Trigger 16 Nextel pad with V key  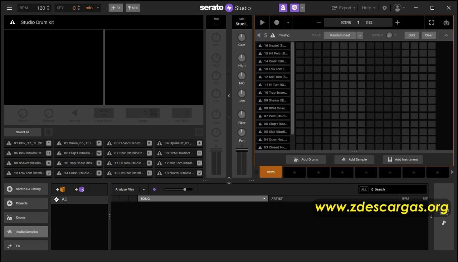[179, 173]
